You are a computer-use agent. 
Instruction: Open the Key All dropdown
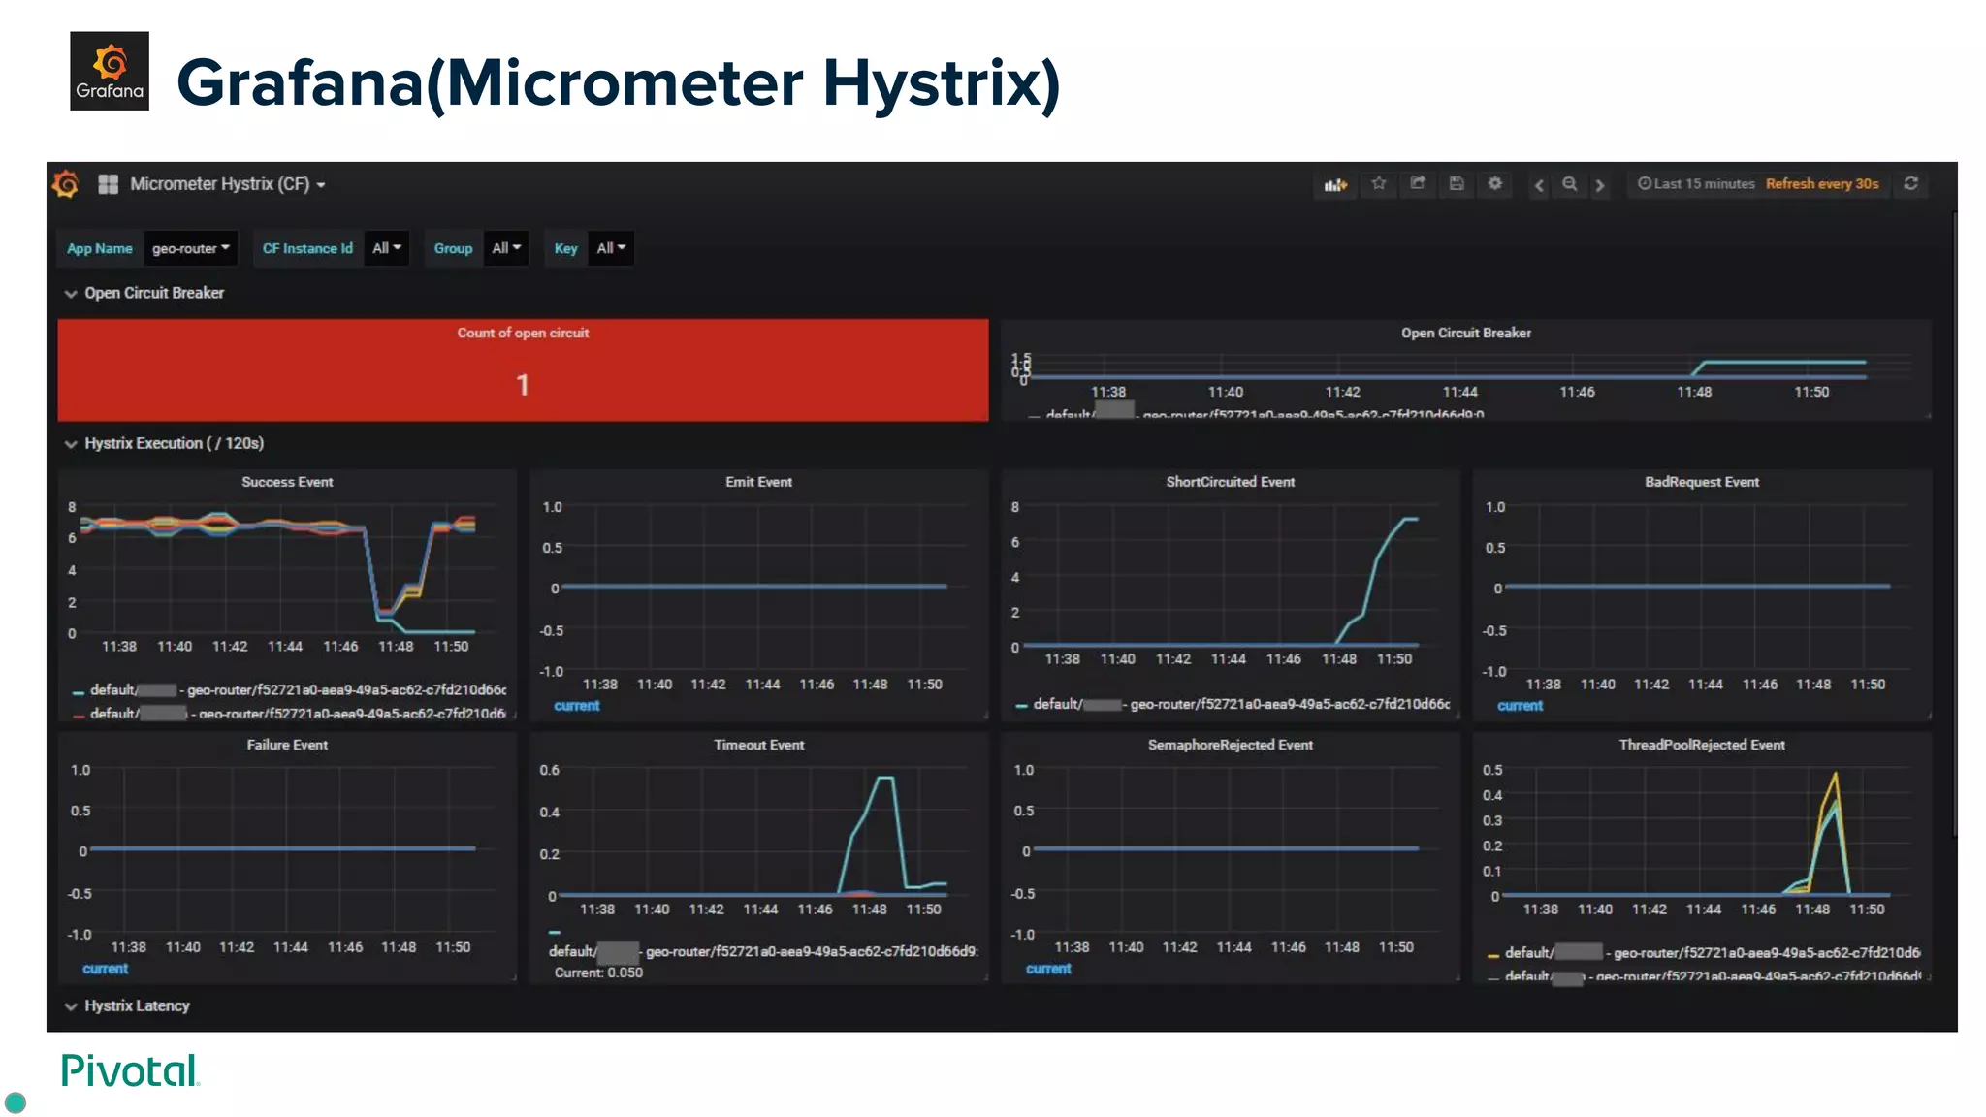point(611,248)
